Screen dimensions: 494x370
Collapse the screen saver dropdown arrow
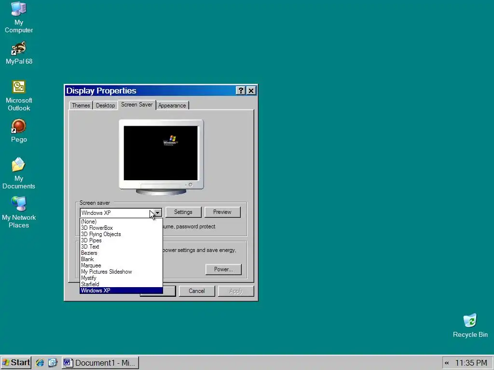157,212
